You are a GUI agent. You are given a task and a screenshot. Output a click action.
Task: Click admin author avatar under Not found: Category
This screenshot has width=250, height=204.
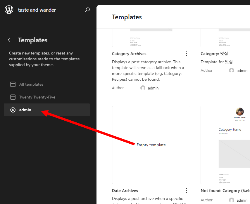pos(232,200)
